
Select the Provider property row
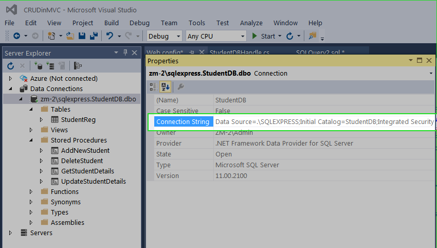tap(294, 144)
